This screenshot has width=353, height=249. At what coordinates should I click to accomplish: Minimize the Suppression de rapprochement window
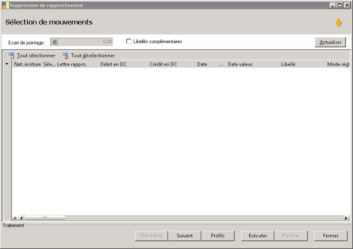point(333,5)
